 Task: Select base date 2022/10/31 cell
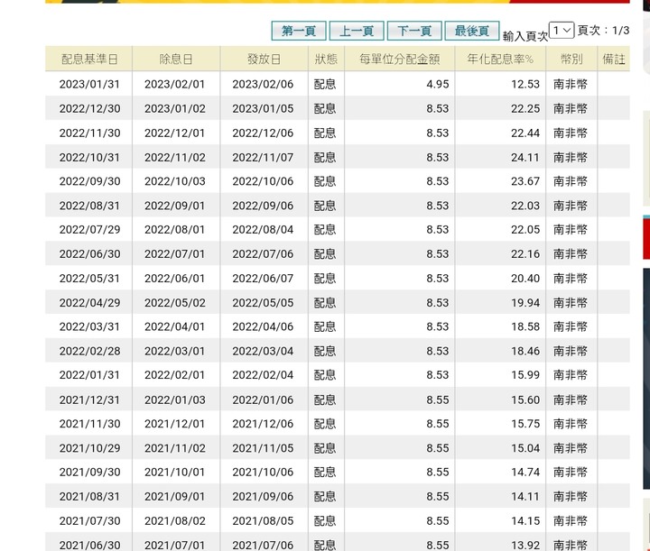(89, 157)
